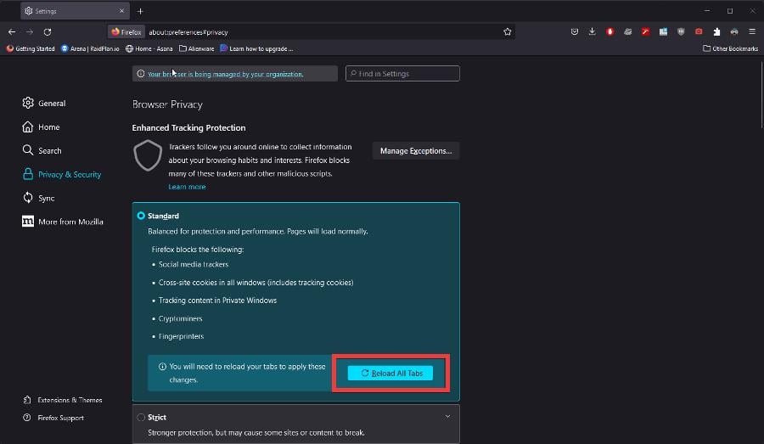Open a new tab with the plus icon
764x444 pixels.
click(x=140, y=11)
